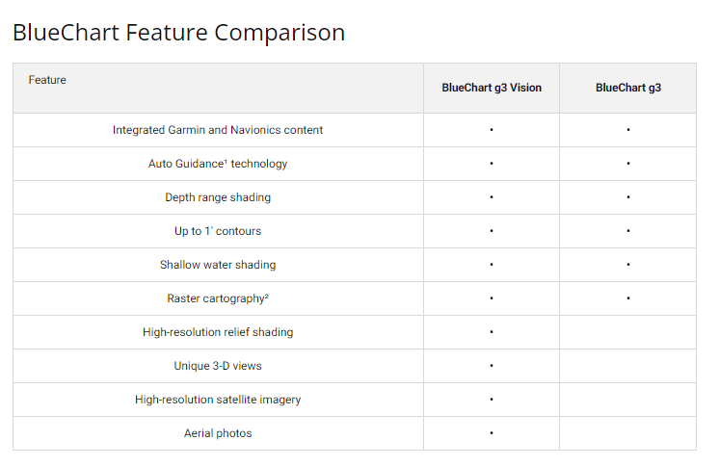
Task: Select the "BlueChart g3 Vision" column header
Action: pyautogui.click(x=492, y=88)
